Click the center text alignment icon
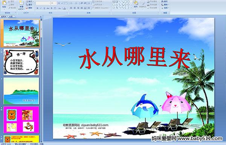 coord(75,8)
